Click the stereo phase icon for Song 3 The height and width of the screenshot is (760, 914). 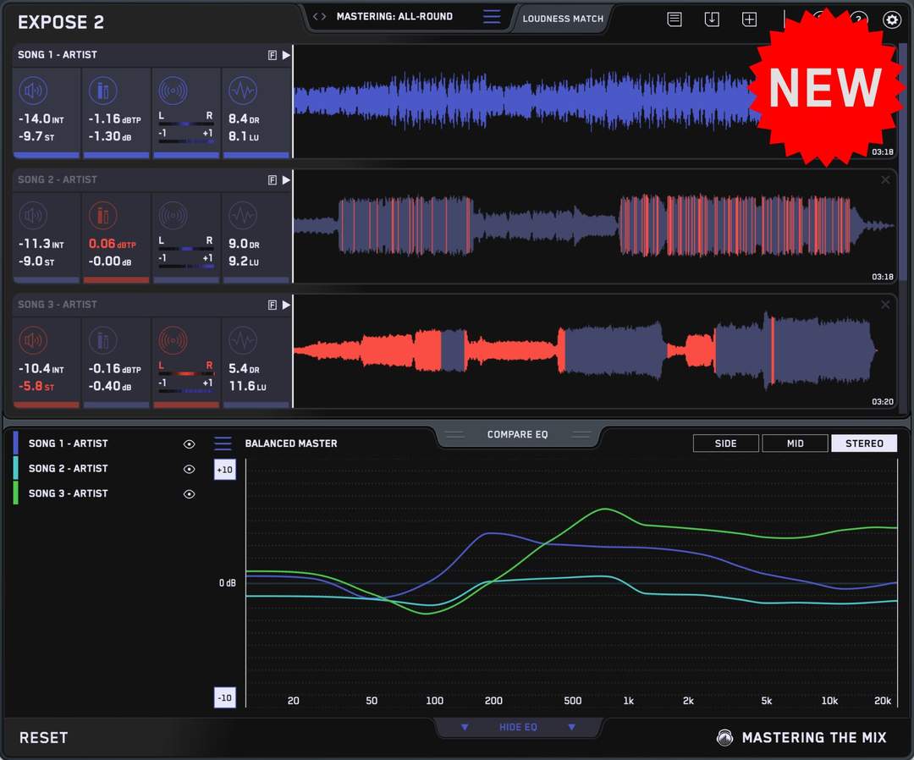click(173, 341)
